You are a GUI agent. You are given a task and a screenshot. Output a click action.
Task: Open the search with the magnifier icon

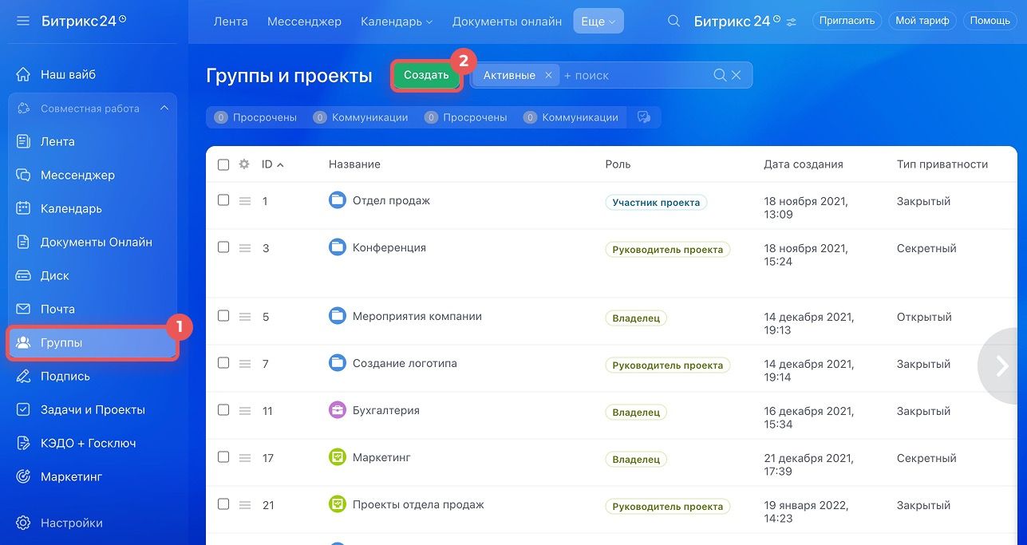click(x=673, y=21)
